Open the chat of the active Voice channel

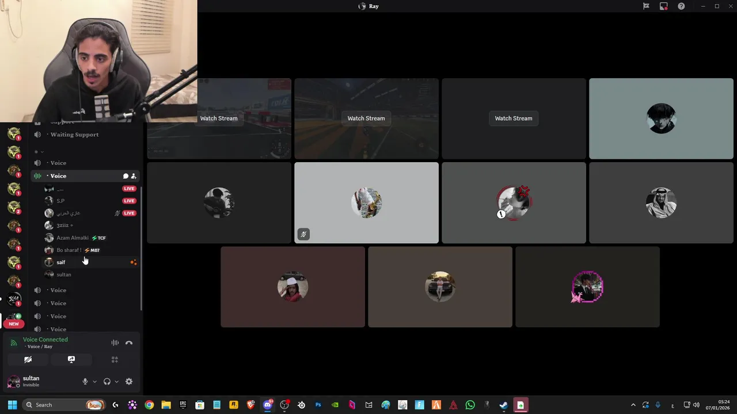tap(126, 176)
